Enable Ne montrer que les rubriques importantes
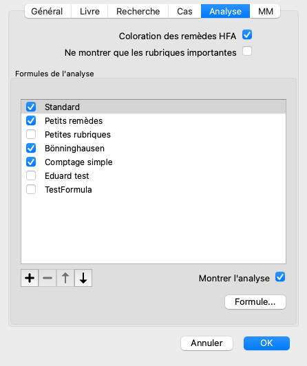The width and height of the screenshot is (307, 366). (x=247, y=51)
